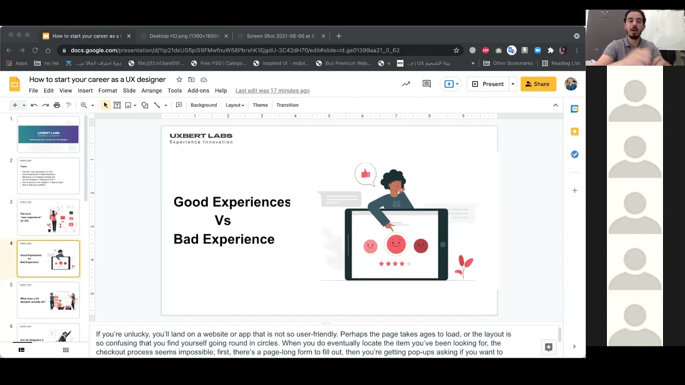Open Chrome extensions puzzle menu
This screenshot has width=685, height=385.
[550, 50]
